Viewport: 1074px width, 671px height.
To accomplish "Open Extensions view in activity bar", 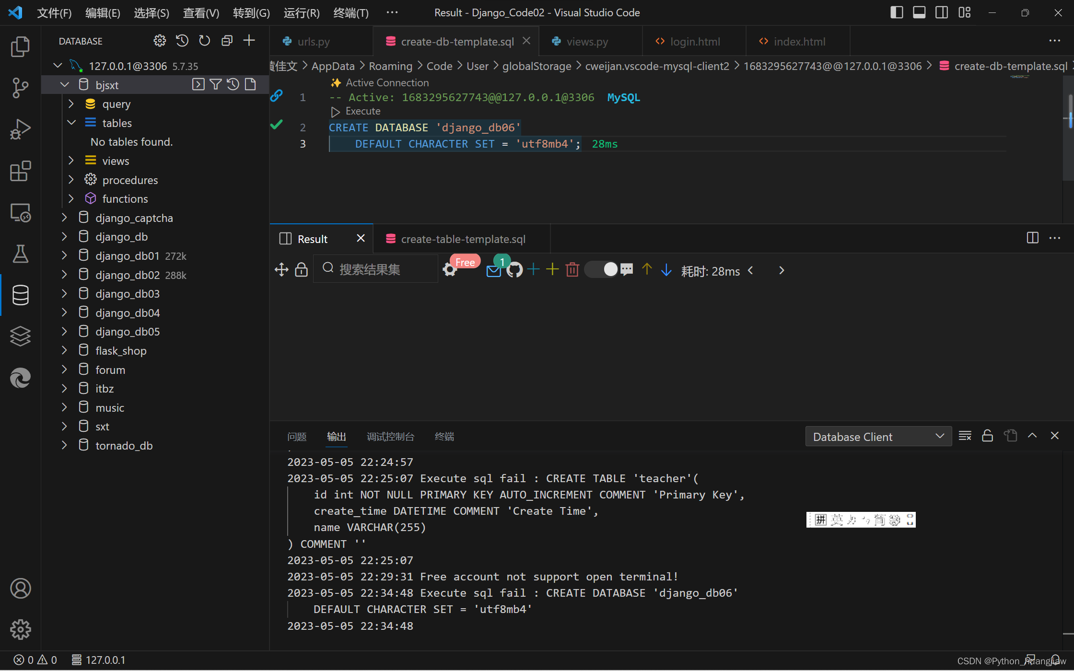I will tap(20, 171).
